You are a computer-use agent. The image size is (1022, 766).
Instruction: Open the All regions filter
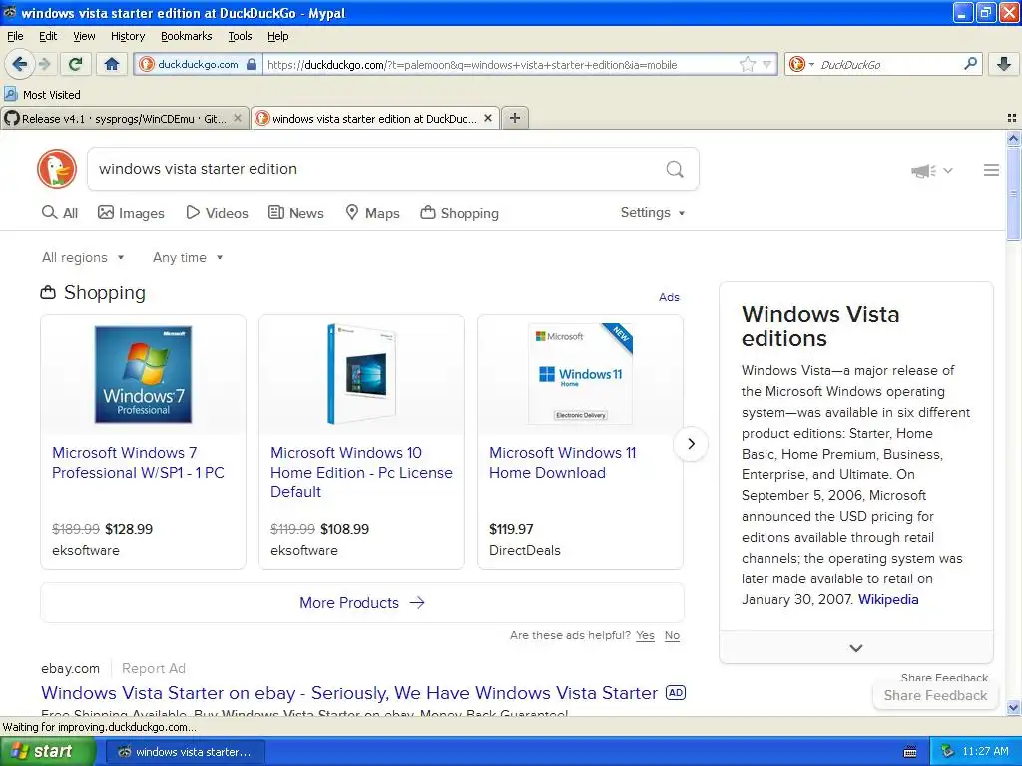[83, 257]
